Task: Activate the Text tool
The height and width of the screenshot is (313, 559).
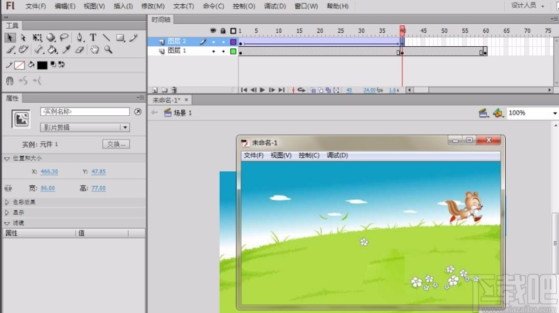Action: tap(93, 38)
